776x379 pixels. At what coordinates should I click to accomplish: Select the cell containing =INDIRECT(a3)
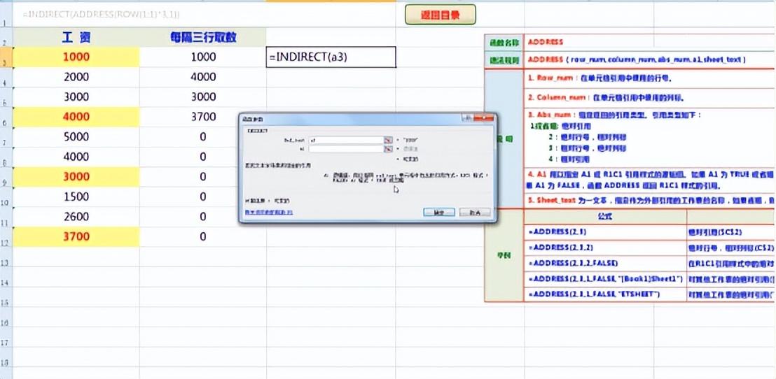(331, 57)
